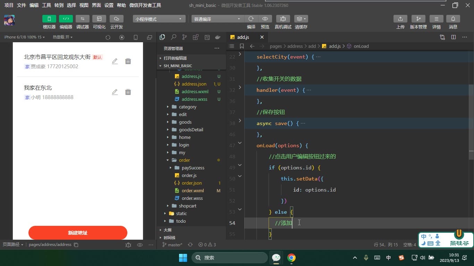474x266 pixels.
Task: Expand the 大纲 outline section
Action: pos(168,230)
